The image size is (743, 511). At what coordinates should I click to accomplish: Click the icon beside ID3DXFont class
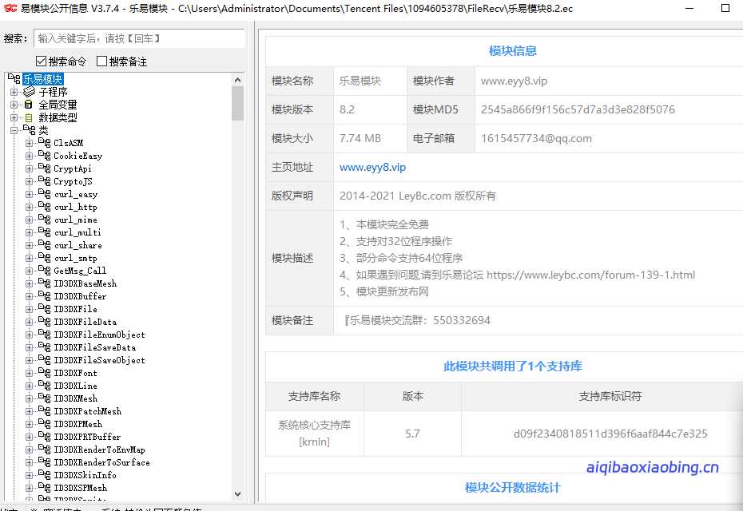point(44,373)
